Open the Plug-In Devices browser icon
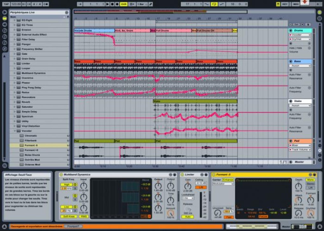Screen dimensions: 324x231 (4, 24)
